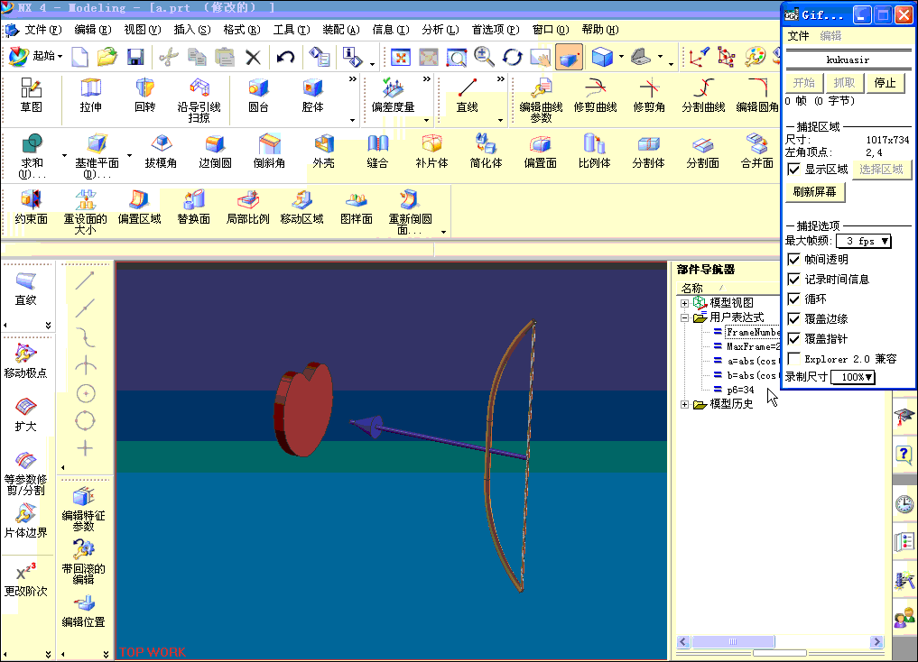The width and height of the screenshot is (918, 662).
Task: Select the 缝合 sew tool
Action: pyautogui.click(x=377, y=152)
